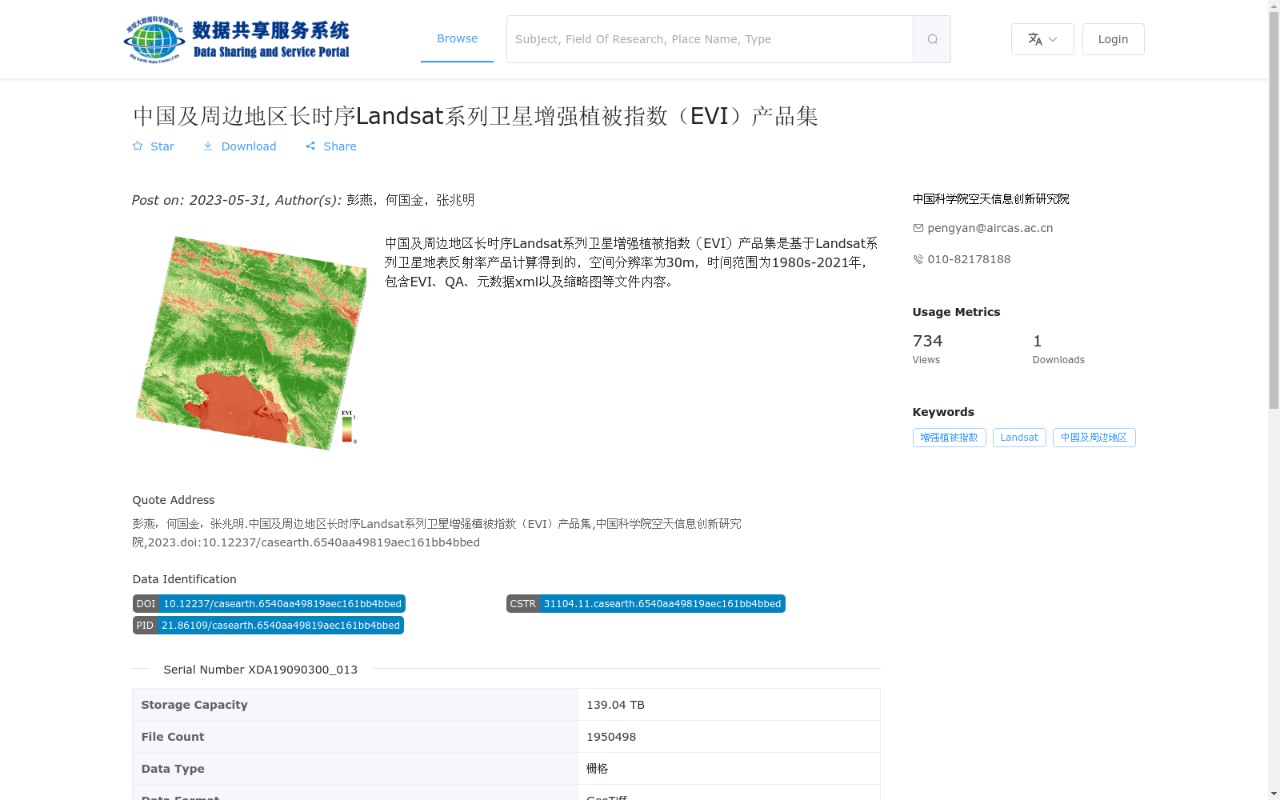Click the 139.04 TB storage value

(x=615, y=705)
